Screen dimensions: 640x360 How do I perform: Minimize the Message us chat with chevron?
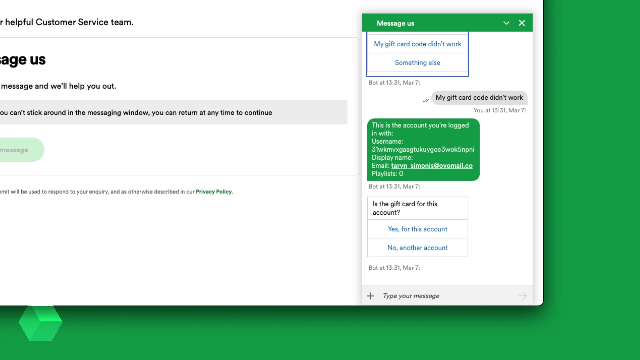506,23
